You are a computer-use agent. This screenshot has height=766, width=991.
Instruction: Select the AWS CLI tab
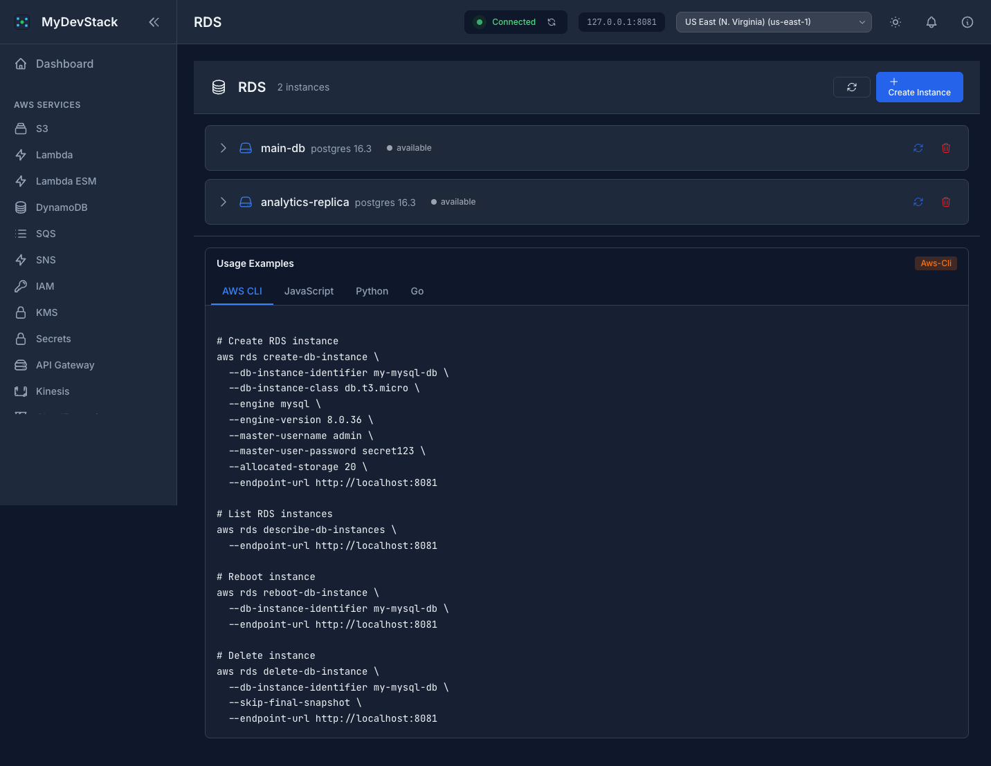242,291
